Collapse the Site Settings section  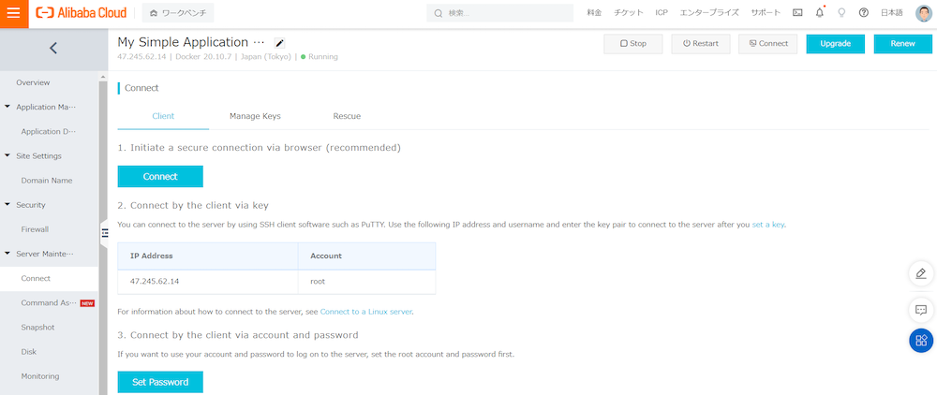7,155
